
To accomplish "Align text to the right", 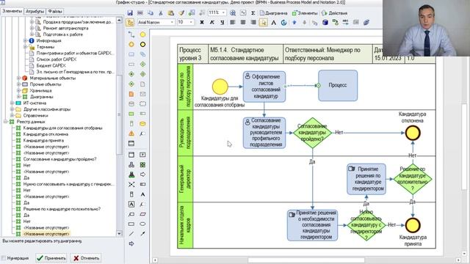I will [253, 23].
